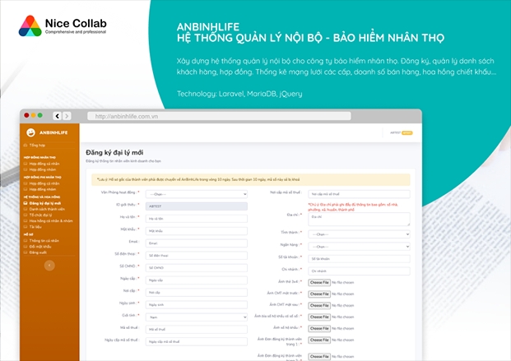511x361 pixels.
Task: Click the ANBINHLIFE banner heading text
Action: [208, 26]
